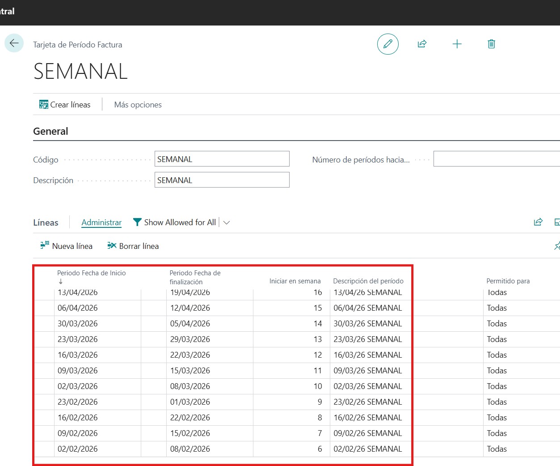This screenshot has height=466, width=560.
Task: Click the share icon in page header
Action: pos(422,44)
